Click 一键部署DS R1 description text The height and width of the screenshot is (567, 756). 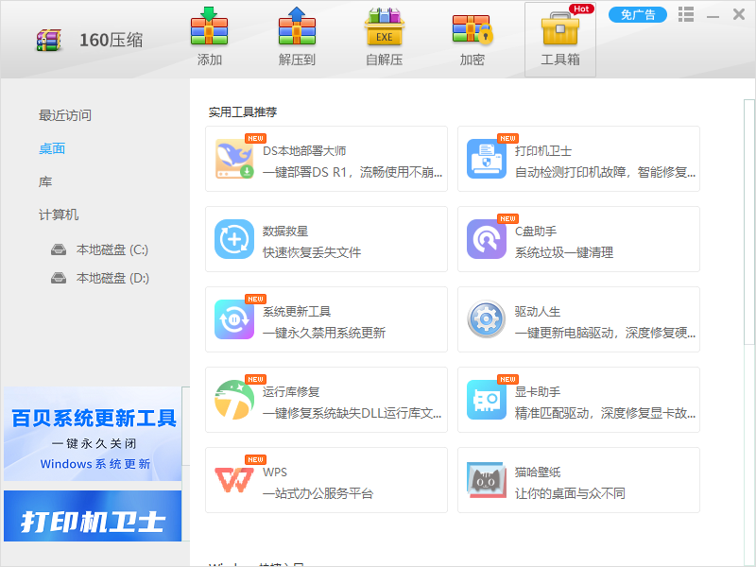tap(352, 172)
